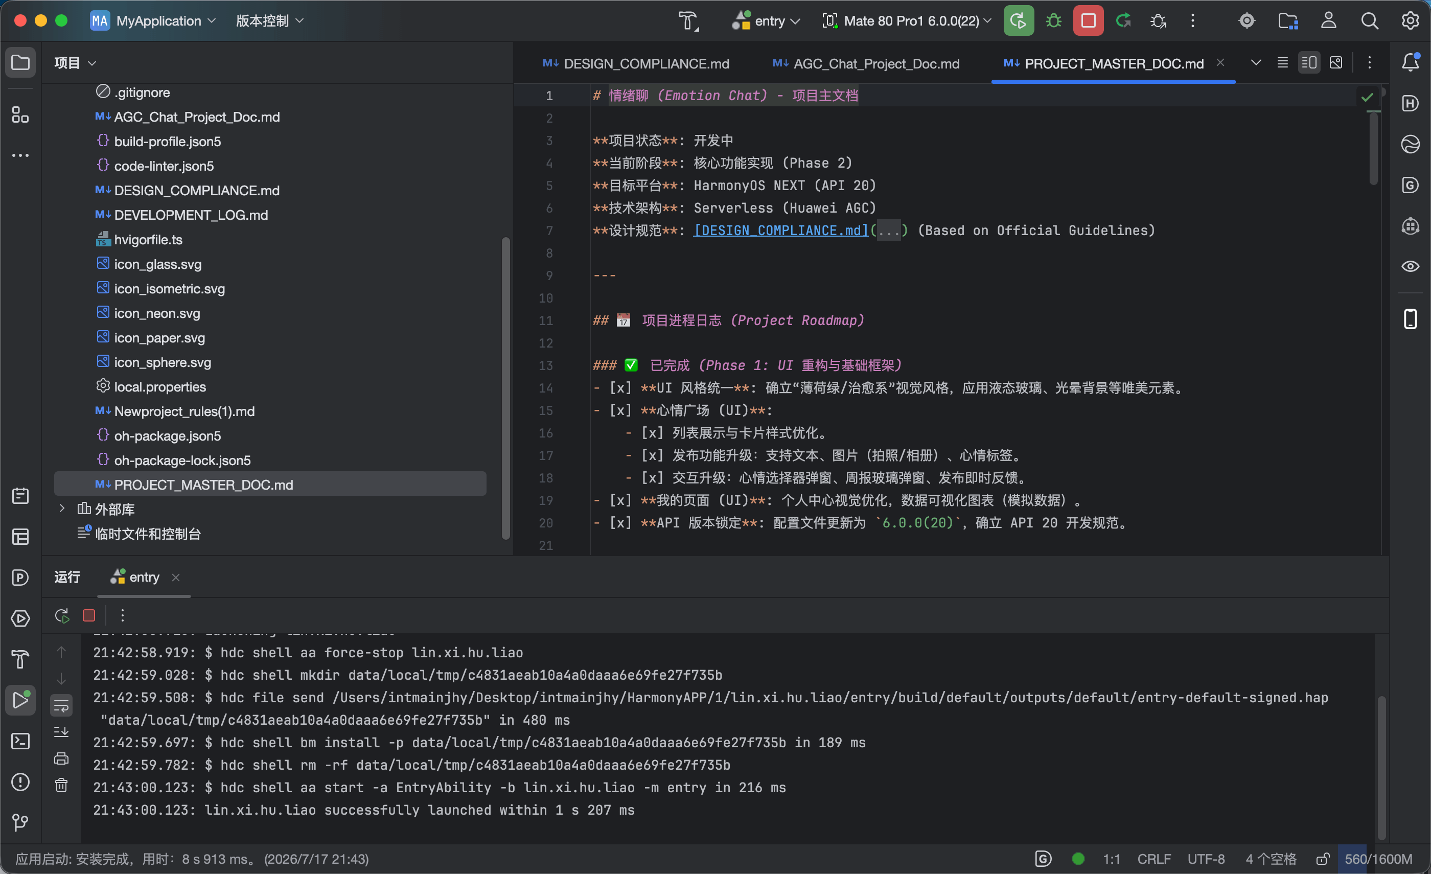Switch to editor and preview split mode

point(1309,62)
